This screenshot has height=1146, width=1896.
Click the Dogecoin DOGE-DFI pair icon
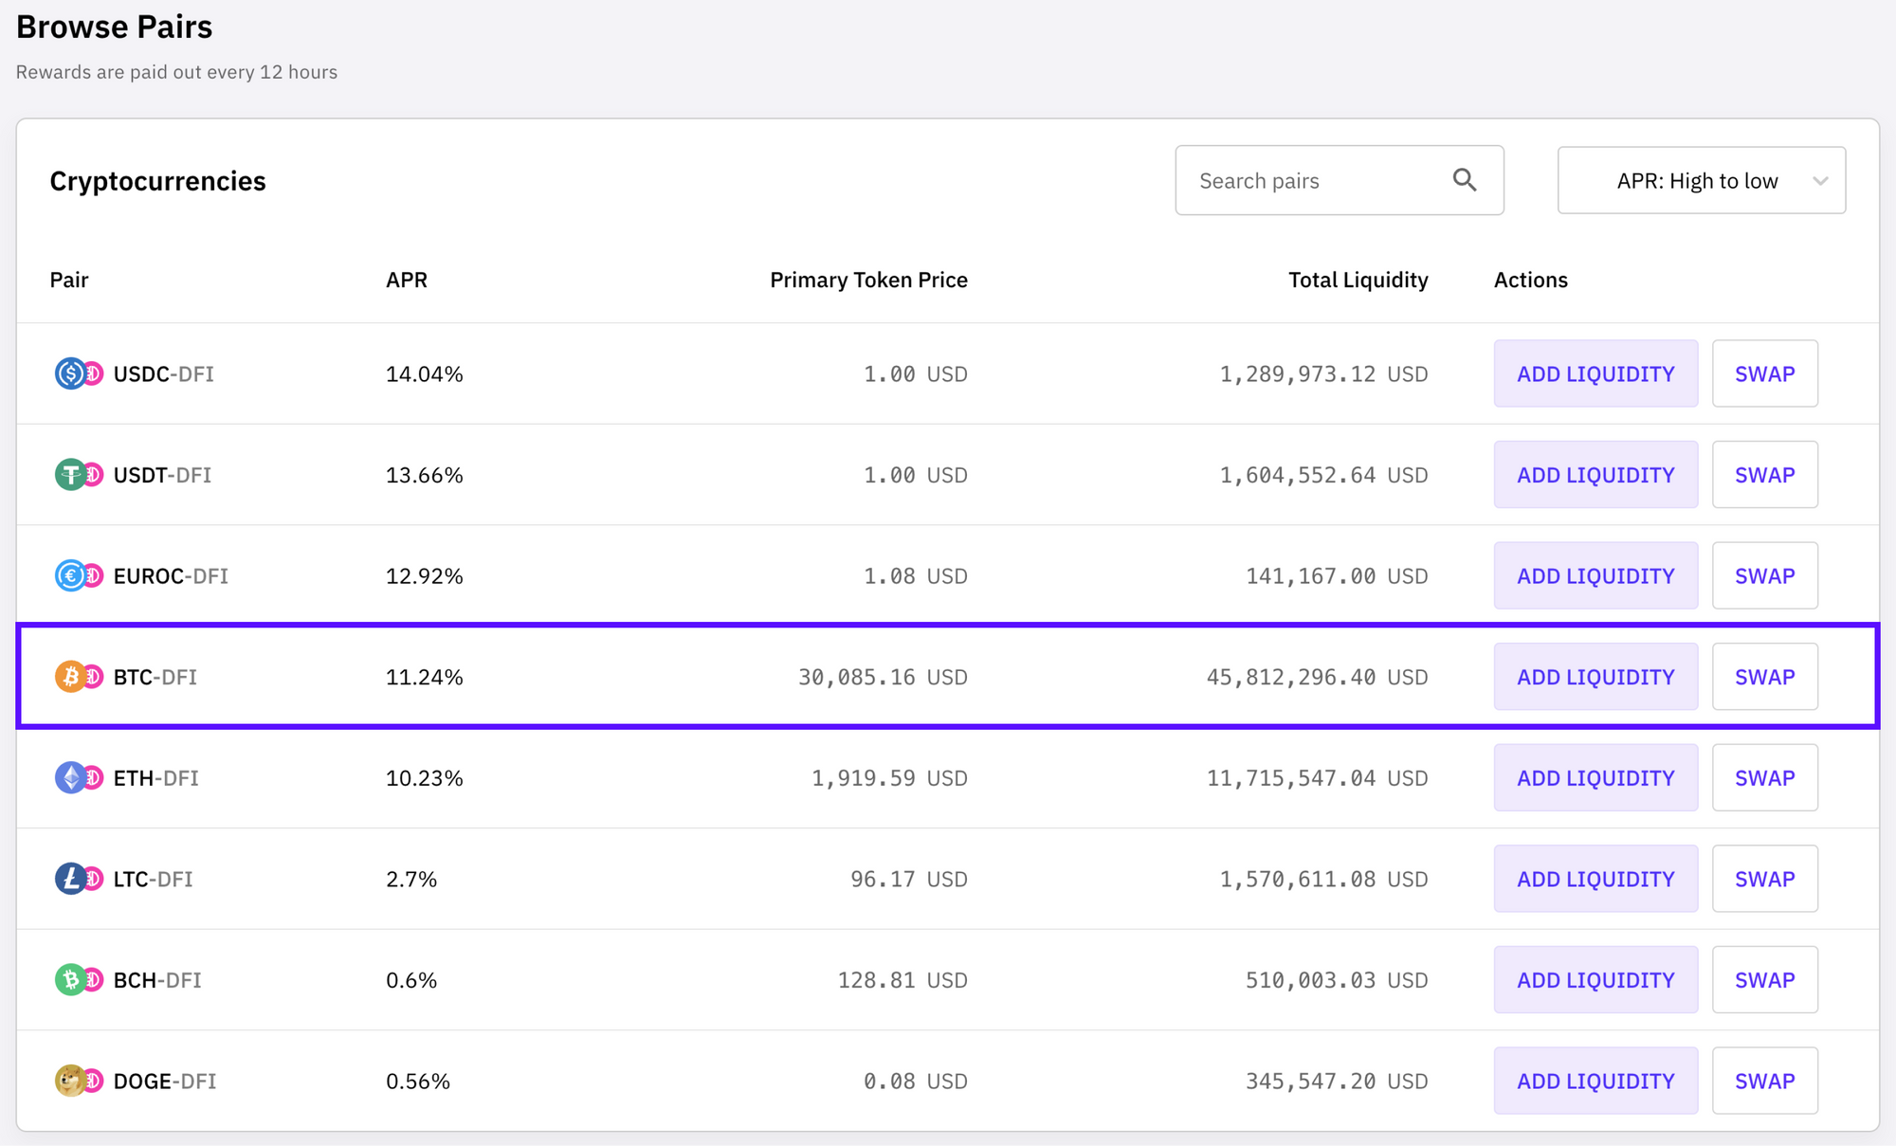point(71,1081)
